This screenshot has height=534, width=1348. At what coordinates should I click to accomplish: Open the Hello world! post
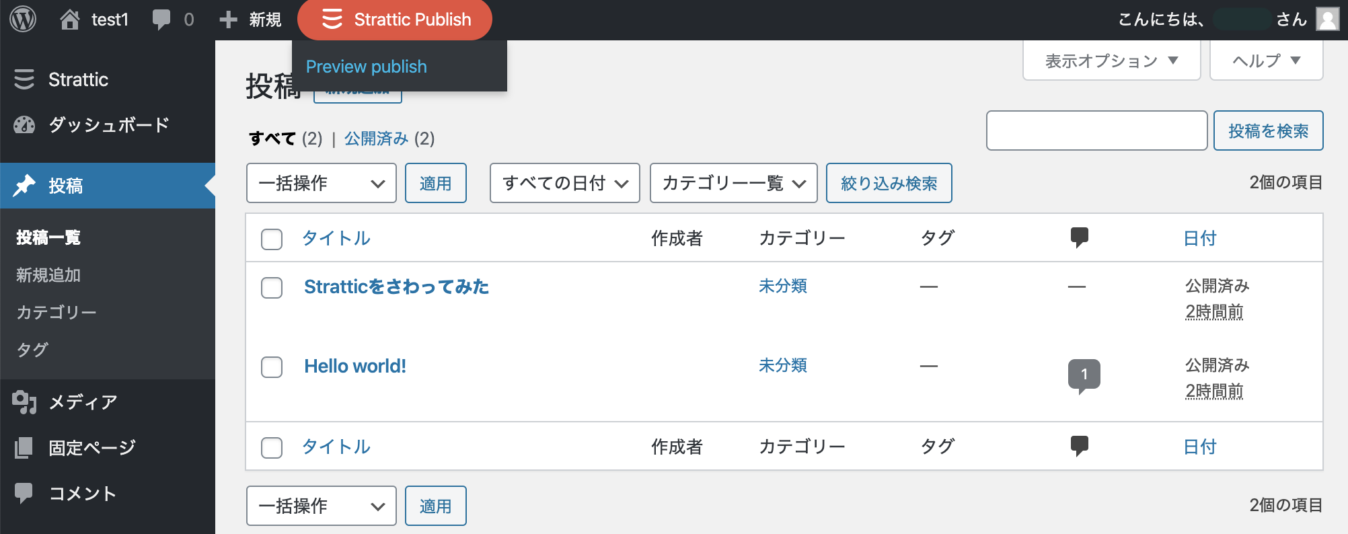(355, 366)
